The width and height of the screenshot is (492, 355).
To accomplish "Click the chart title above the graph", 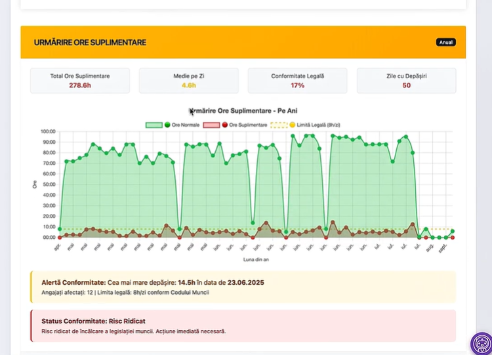I will pos(247,111).
